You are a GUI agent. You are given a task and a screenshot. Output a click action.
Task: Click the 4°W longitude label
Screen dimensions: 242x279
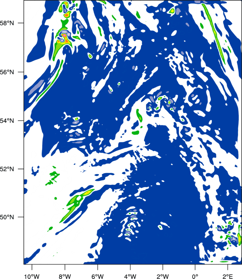coord(130,276)
